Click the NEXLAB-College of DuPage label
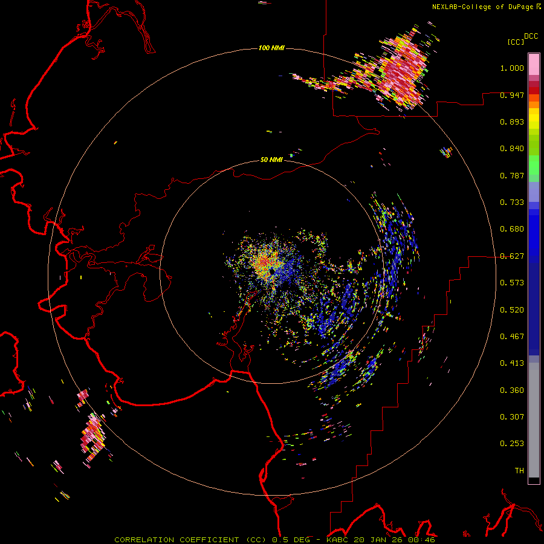 click(483, 7)
